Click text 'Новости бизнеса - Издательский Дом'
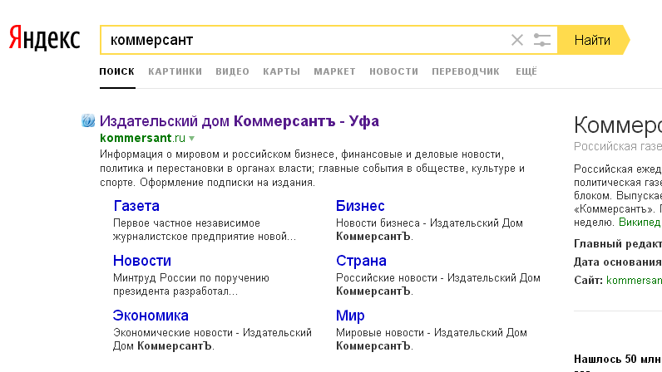662x372 pixels. pos(429,223)
